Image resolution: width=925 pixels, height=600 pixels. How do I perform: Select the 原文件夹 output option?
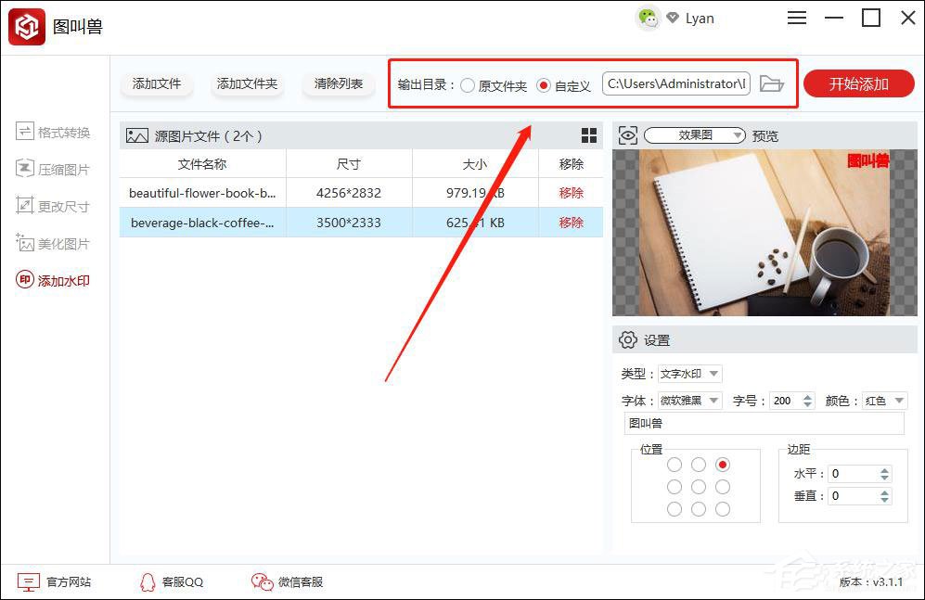tap(467, 83)
